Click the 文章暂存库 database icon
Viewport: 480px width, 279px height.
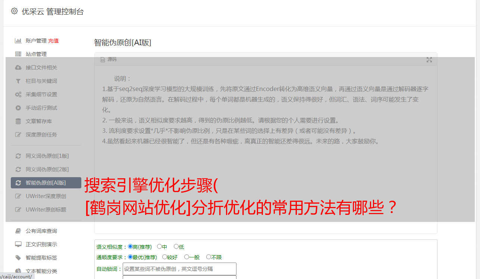pyautogui.click(x=18, y=121)
